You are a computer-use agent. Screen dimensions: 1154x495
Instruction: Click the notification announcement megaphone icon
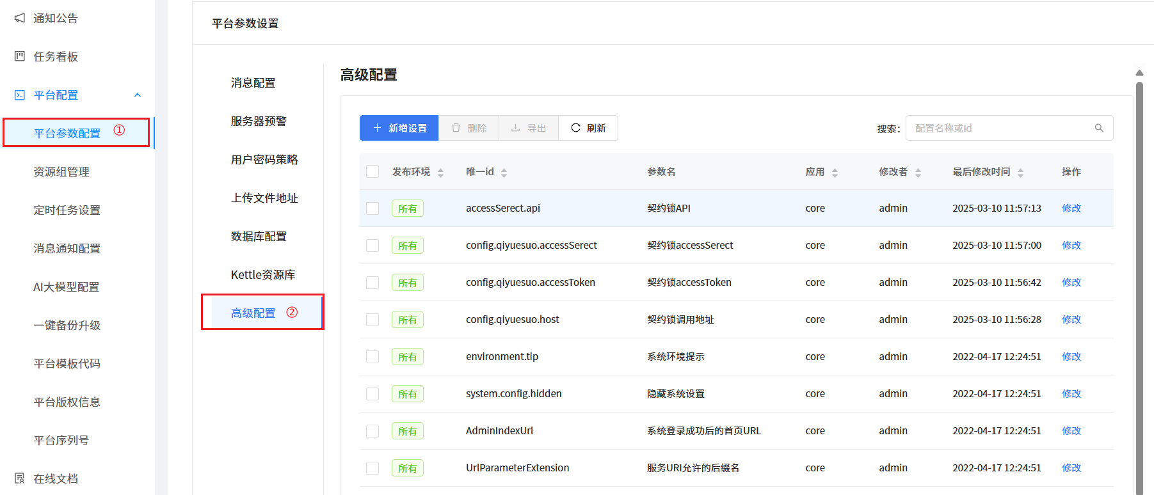[20, 18]
